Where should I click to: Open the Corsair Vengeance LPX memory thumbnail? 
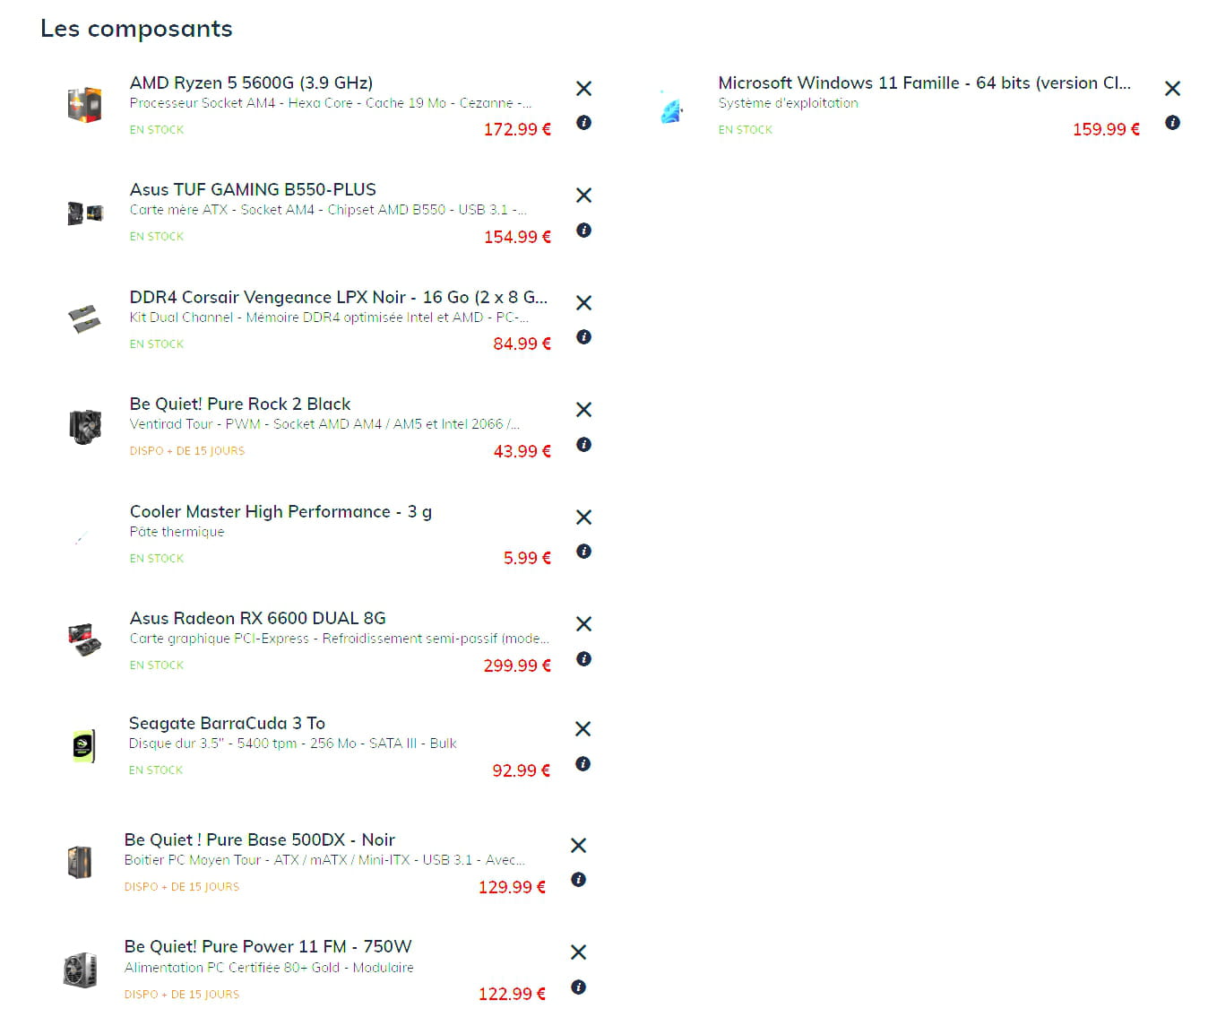[x=85, y=318]
